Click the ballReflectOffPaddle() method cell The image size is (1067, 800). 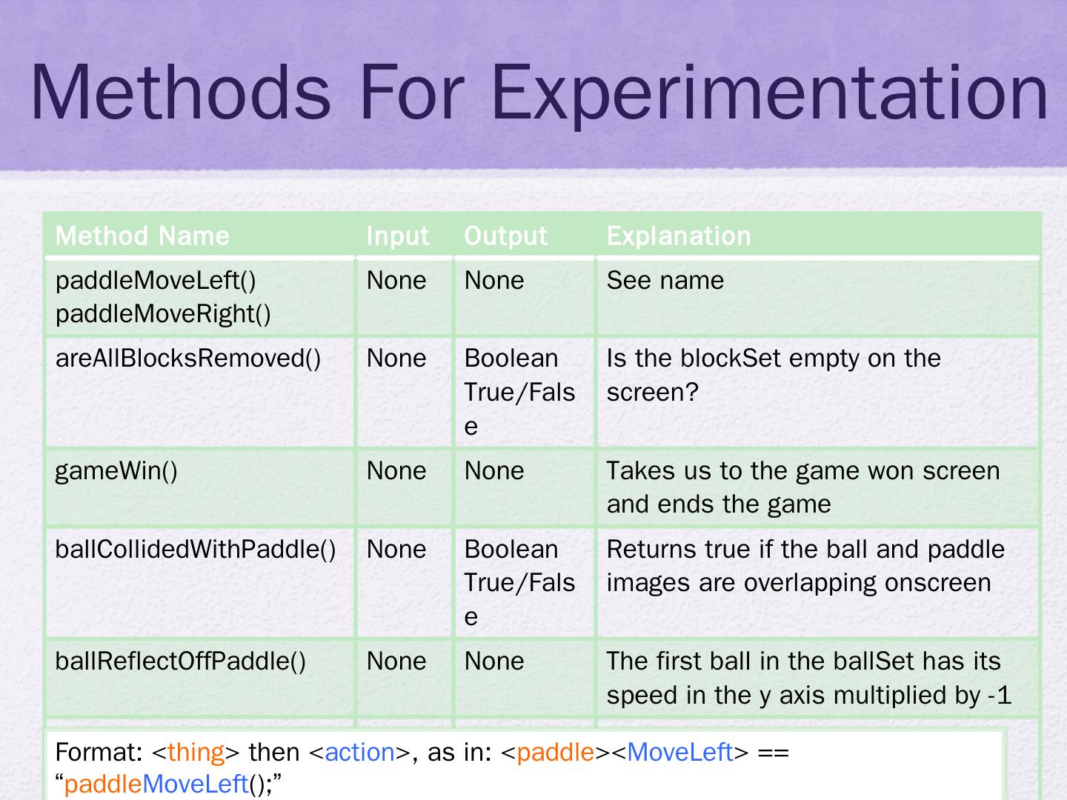180,661
